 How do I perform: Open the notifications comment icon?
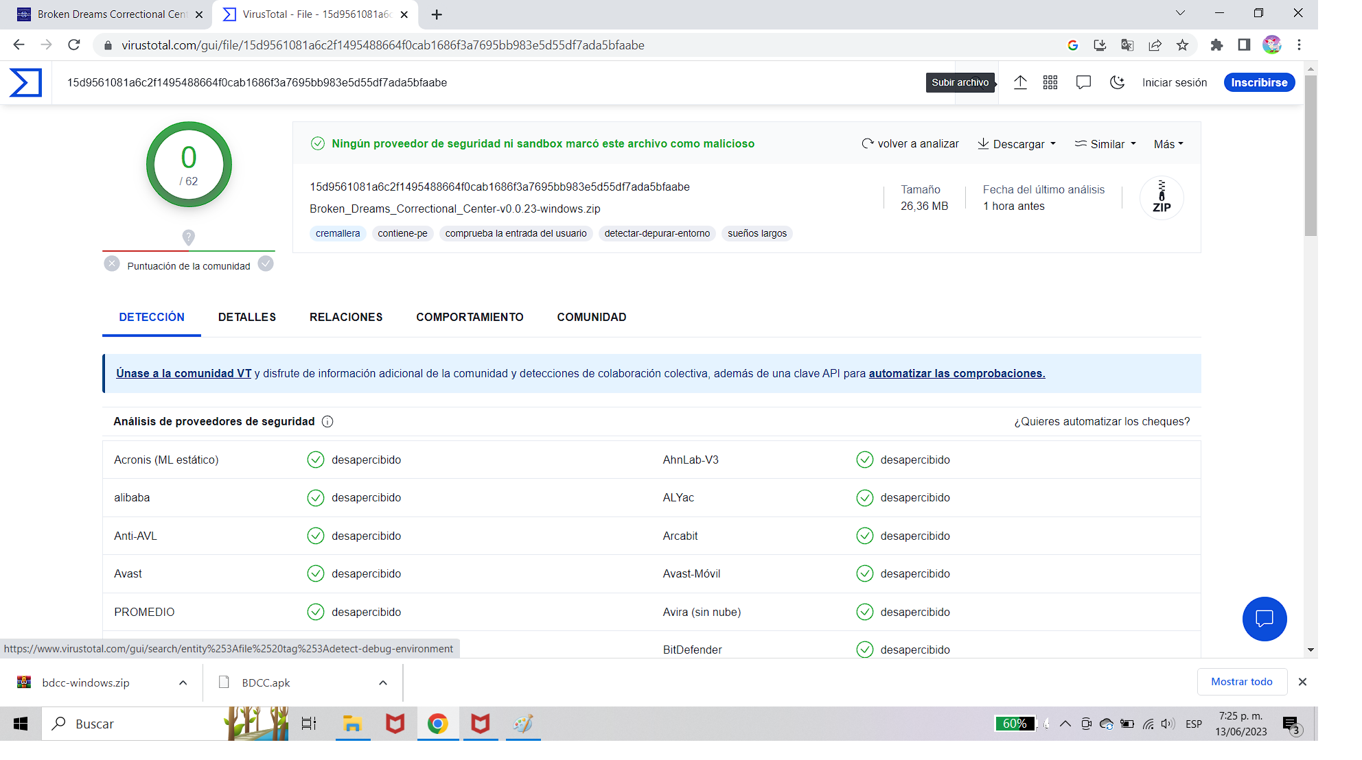pyautogui.click(x=1083, y=82)
